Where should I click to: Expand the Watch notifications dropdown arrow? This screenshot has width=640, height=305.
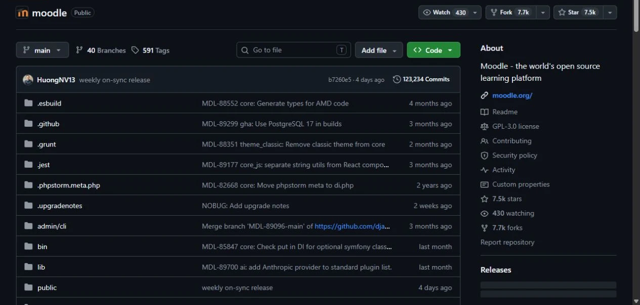tap(476, 13)
